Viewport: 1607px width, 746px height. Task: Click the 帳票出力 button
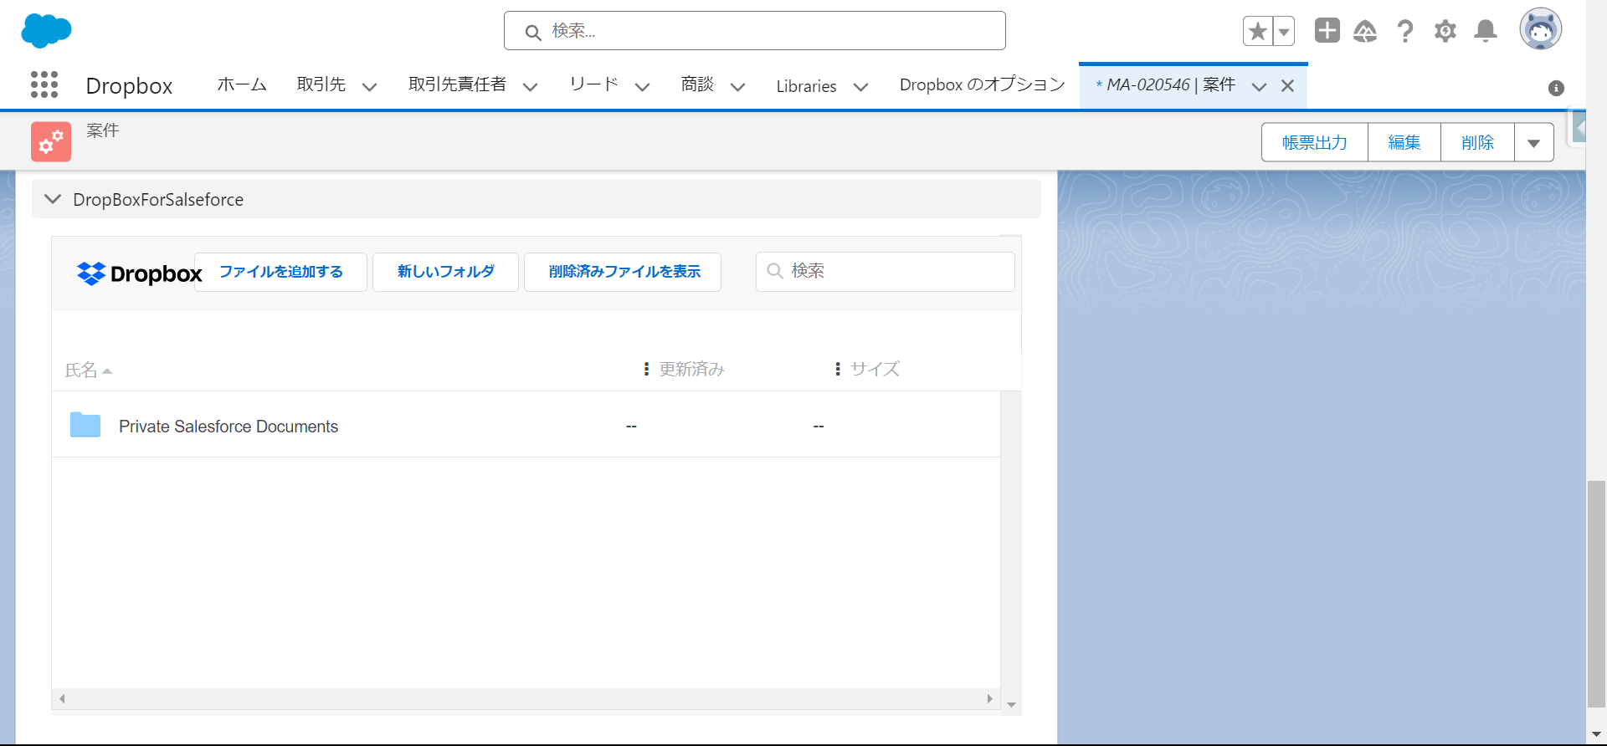[x=1314, y=143]
